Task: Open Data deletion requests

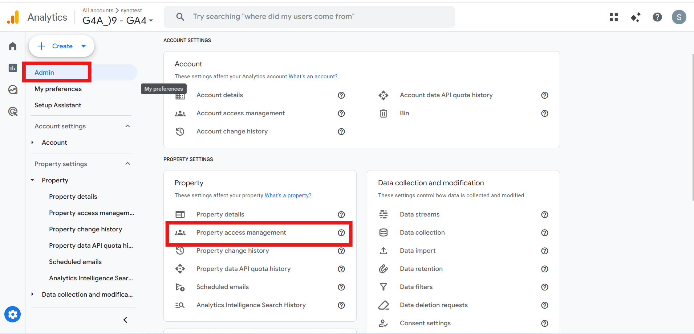Action: click(x=434, y=305)
